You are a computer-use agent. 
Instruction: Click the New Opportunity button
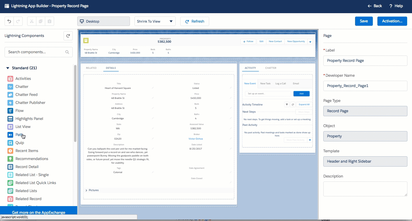click(296, 42)
